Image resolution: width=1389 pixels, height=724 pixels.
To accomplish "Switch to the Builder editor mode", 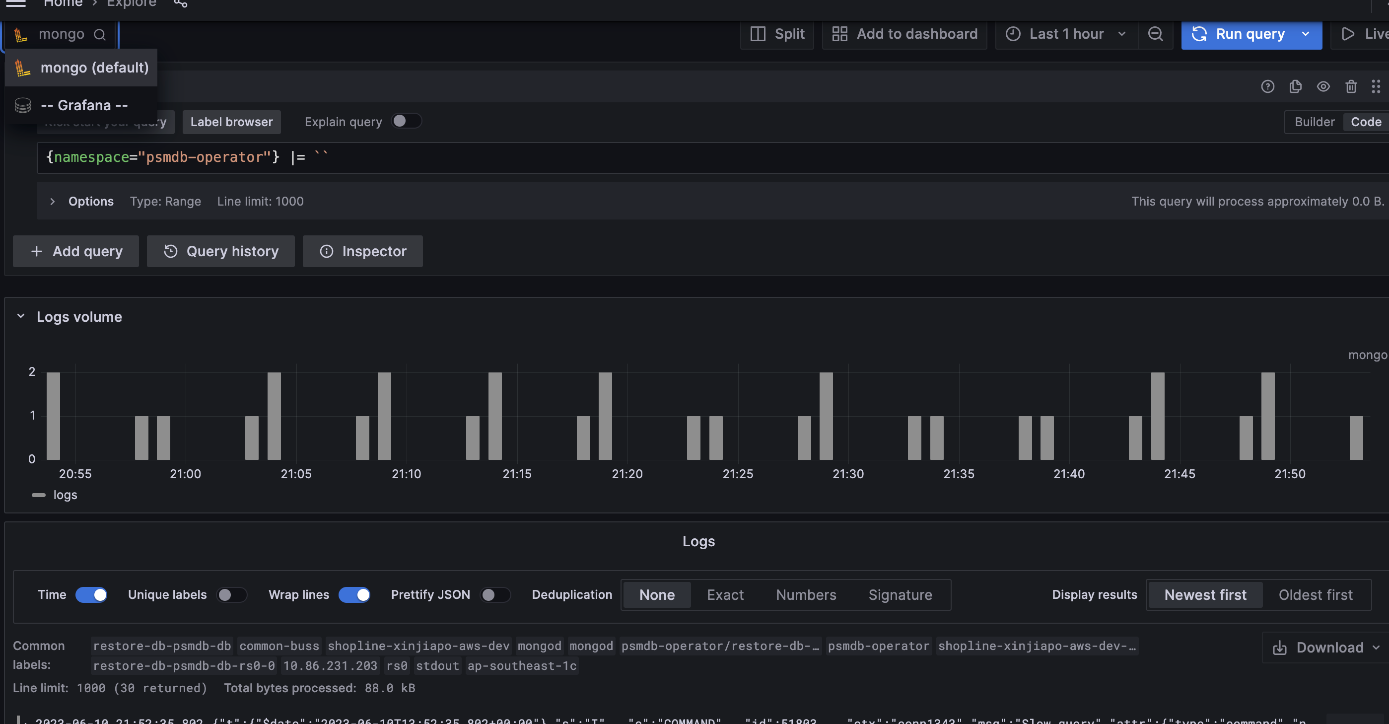I will click(1314, 122).
